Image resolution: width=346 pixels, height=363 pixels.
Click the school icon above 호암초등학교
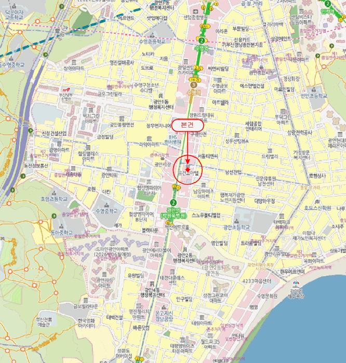pyautogui.click(x=54, y=193)
